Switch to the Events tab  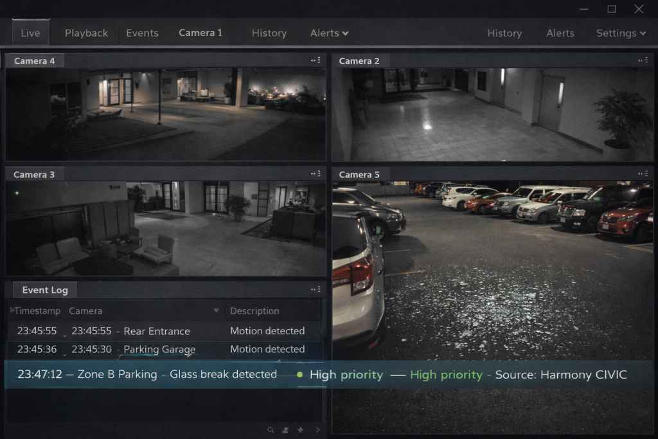[142, 33]
